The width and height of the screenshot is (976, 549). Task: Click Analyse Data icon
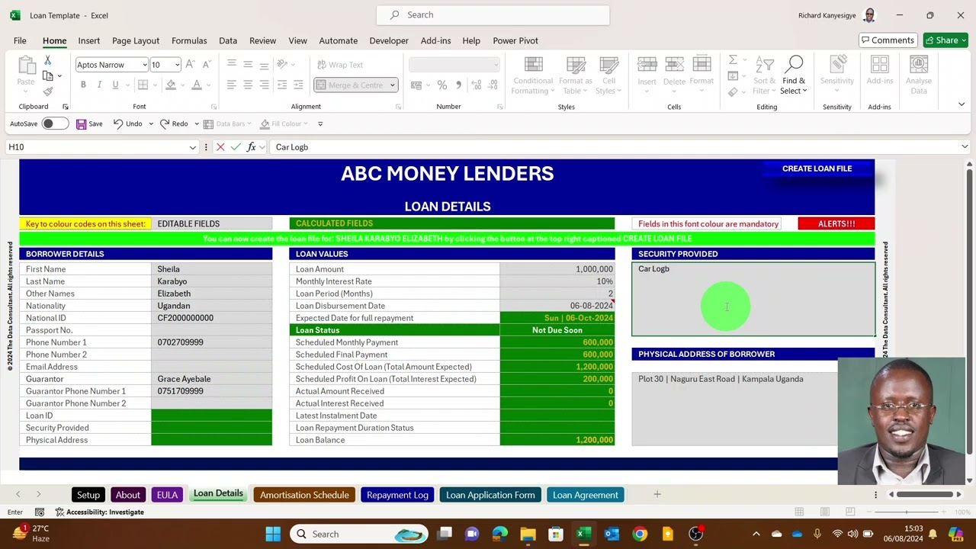[919, 74]
